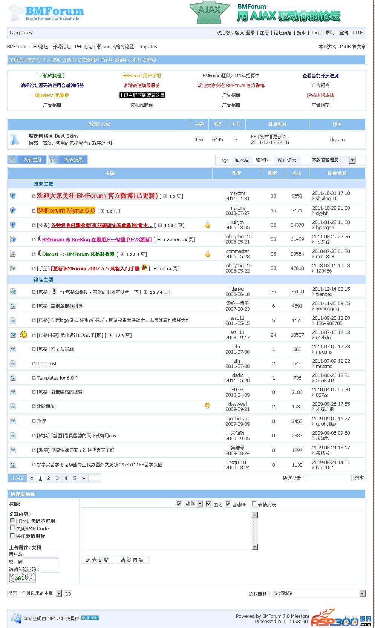
Task: Open the 动作 action dropdown
Action: pyautogui.click(x=194, y=504)
